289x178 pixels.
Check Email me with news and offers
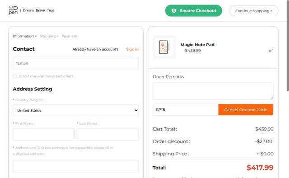(x=15, y=76)
